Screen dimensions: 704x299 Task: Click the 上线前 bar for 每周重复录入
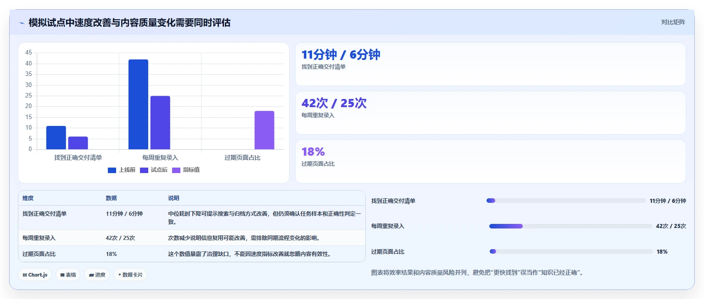pyautogui.click(x=138, y=104)
